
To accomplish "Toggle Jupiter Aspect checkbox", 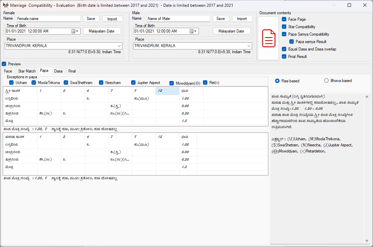I will pyautogui.click(x=133, y=83).
